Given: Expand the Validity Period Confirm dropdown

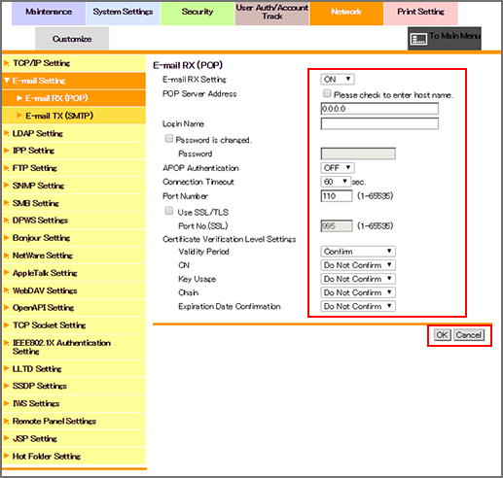Looking at the screenshot, I should (x=358, y=252).
